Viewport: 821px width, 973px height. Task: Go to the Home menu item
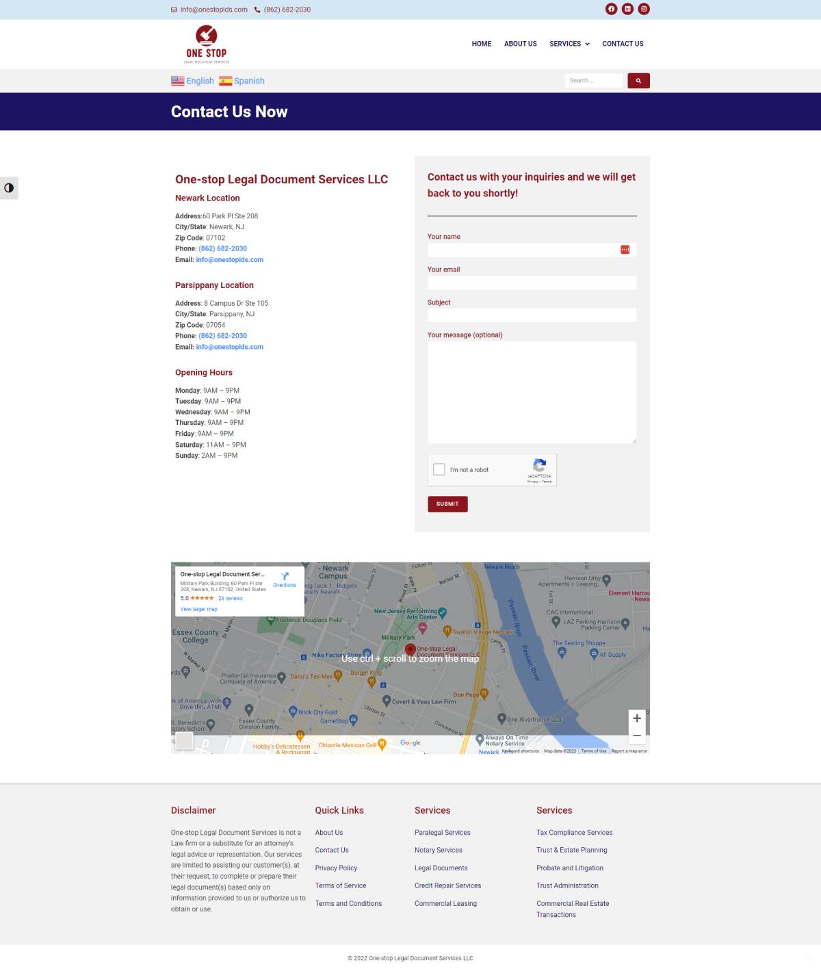[x=482, y=44]
